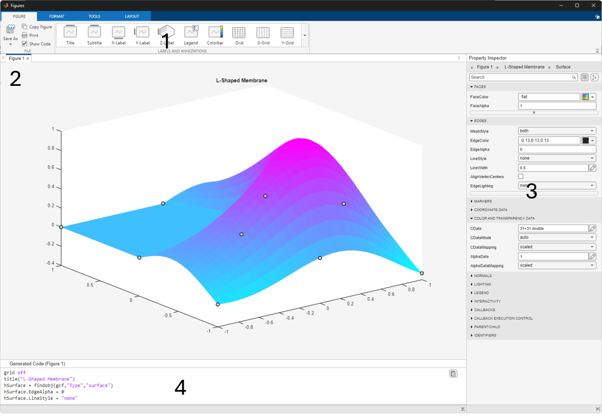The image size is (602, 418).
Task: Copy generated code to clipboard
Action: [453, 373]
